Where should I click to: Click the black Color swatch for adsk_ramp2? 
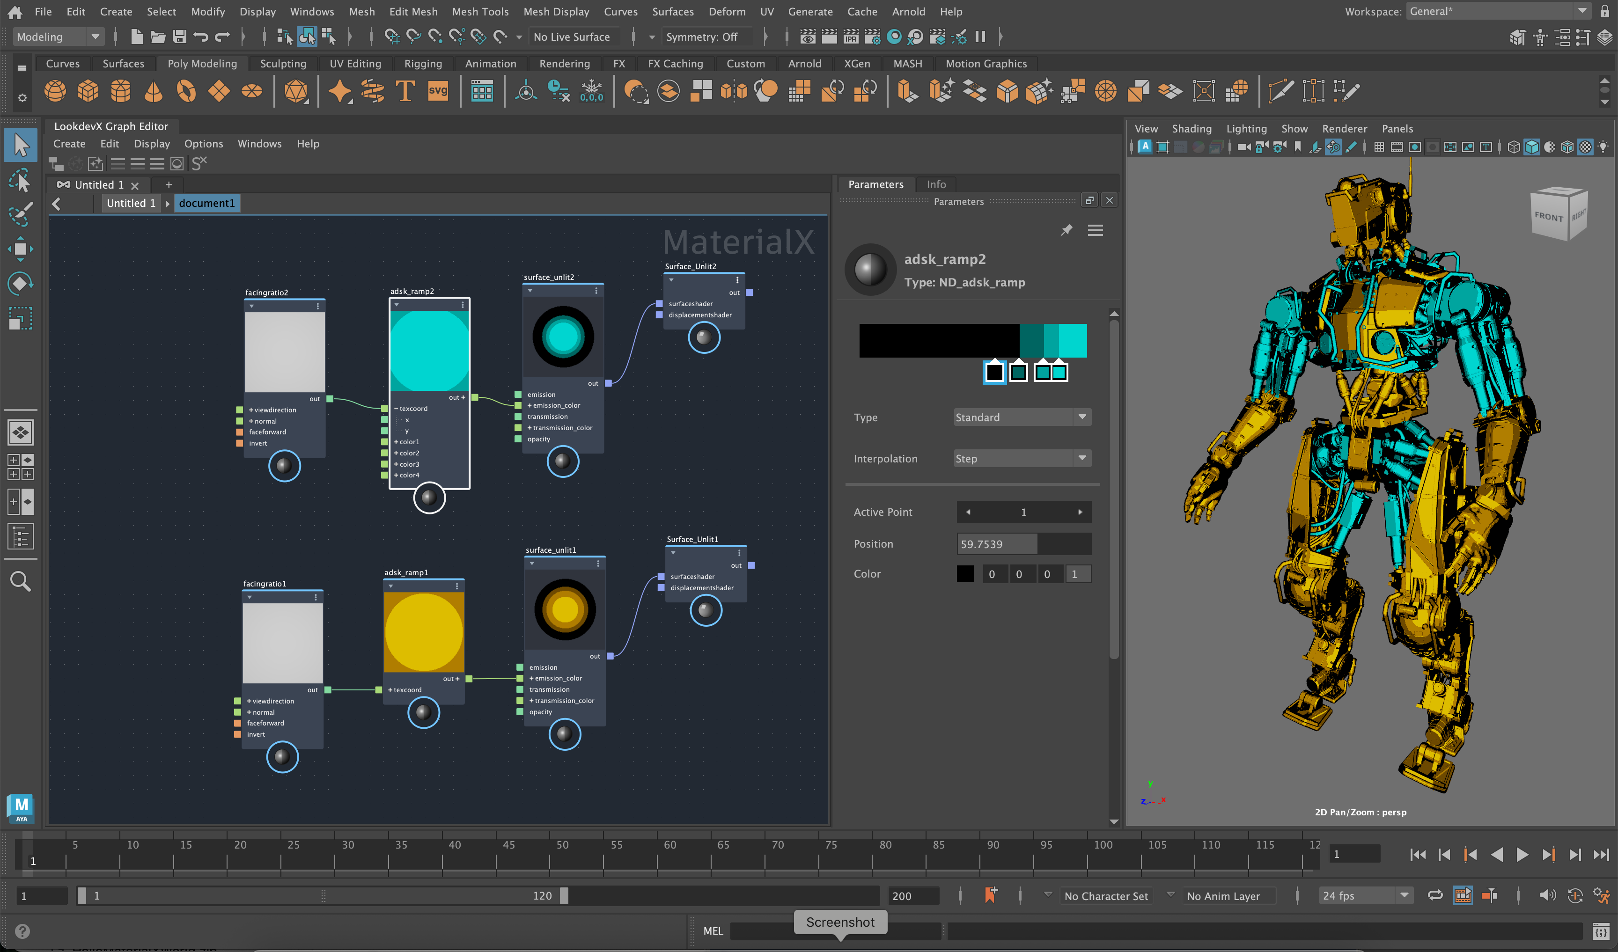click(965, 574)
